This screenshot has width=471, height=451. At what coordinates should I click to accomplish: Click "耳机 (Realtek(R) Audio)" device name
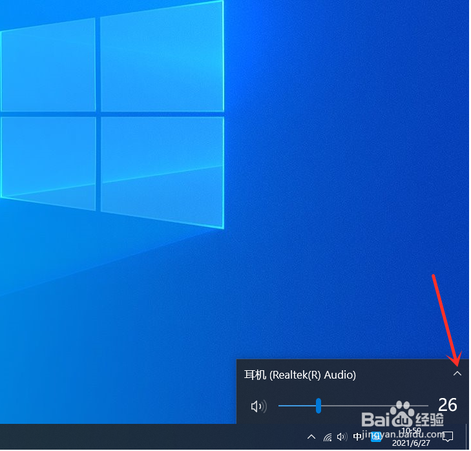coord(301,376)
